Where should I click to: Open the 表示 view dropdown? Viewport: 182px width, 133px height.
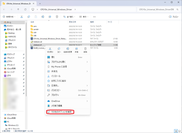click(84, 17)
